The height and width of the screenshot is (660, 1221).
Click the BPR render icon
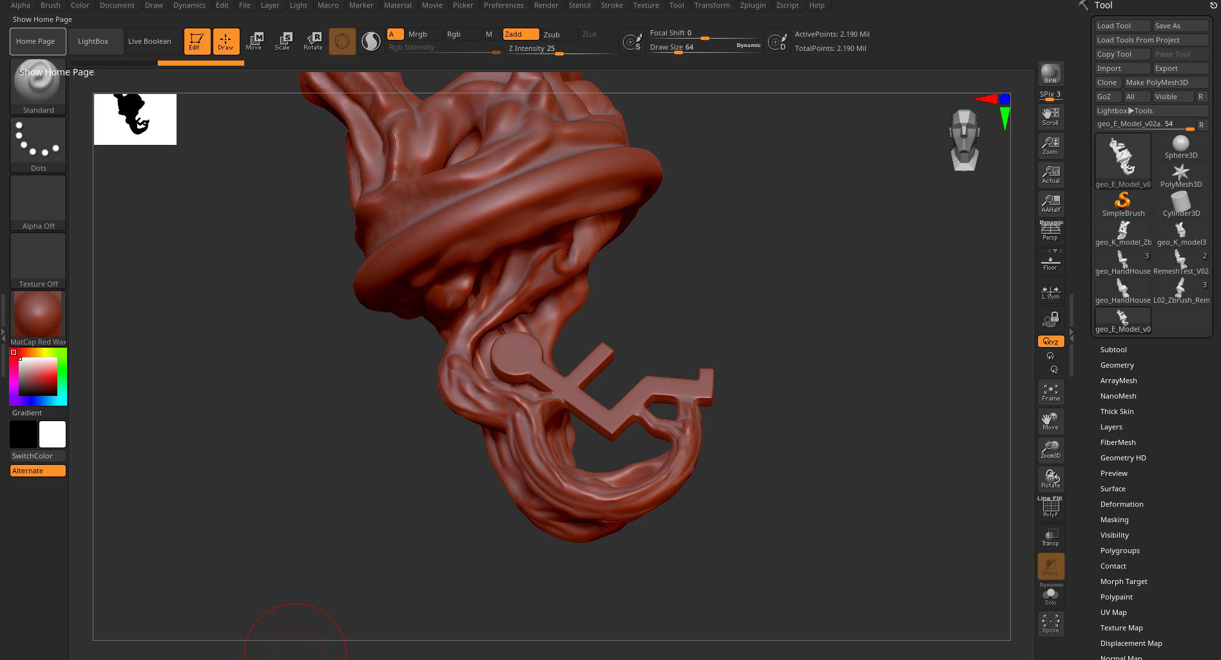(1050, 73)
